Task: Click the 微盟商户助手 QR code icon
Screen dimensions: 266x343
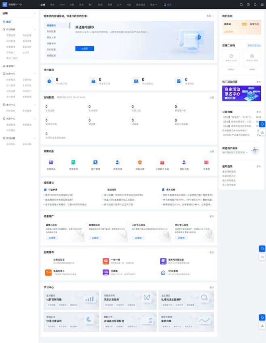Action: pos(255,150)
